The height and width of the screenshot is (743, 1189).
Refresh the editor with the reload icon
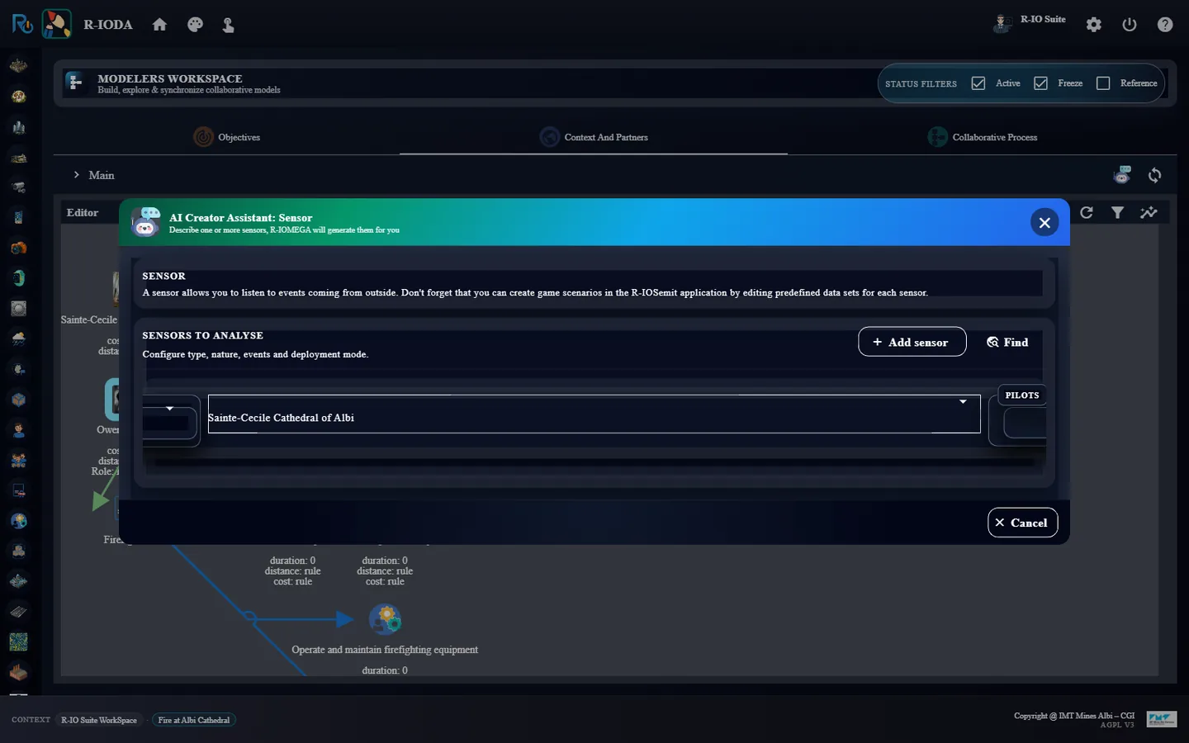point(1087,212)
